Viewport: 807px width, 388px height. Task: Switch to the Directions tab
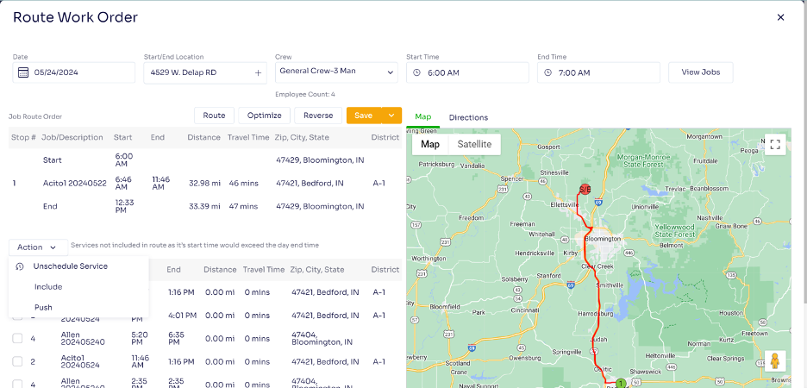468,117
